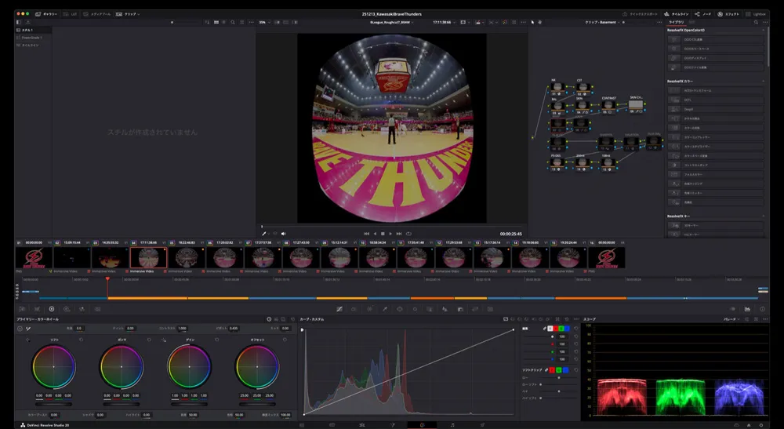This screenshot has height=429, width=784.
Task: Click the Quick Export (クイックエクスポート) button
Action: [x=641, y=14]
